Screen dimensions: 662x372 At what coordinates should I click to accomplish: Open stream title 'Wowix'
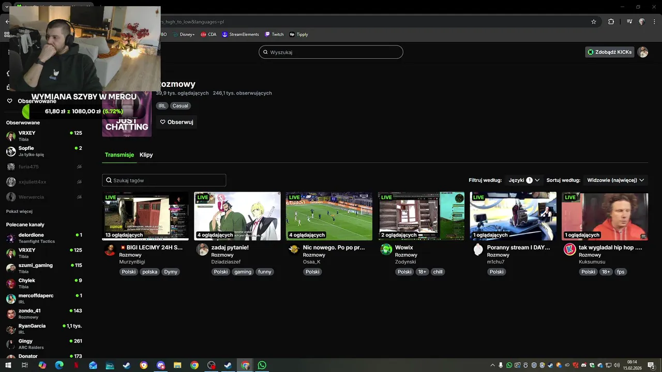pos(404,247)
